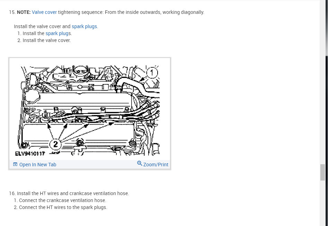Click callout number 1 in the diagram
The width and height of the screenshot is (328, 226).
tap(152, 73)
